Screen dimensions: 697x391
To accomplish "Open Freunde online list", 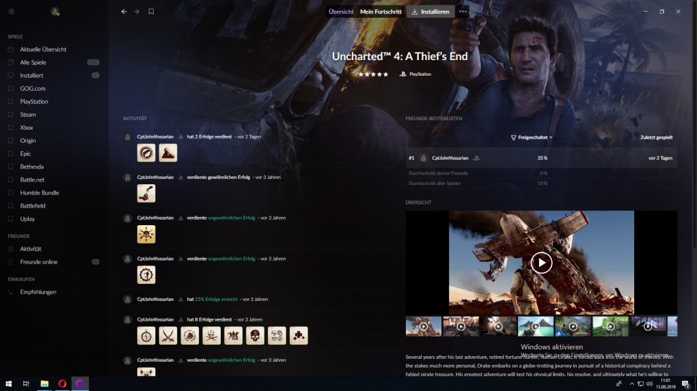I will pyautogui.click(x=39, y=262).
